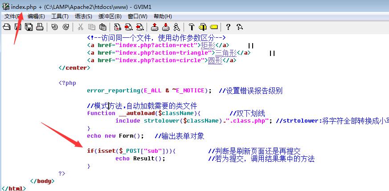Click the E_ALL & ~E_NOTICE constant expression
389x191 pixels.
(x=174, y=91)
